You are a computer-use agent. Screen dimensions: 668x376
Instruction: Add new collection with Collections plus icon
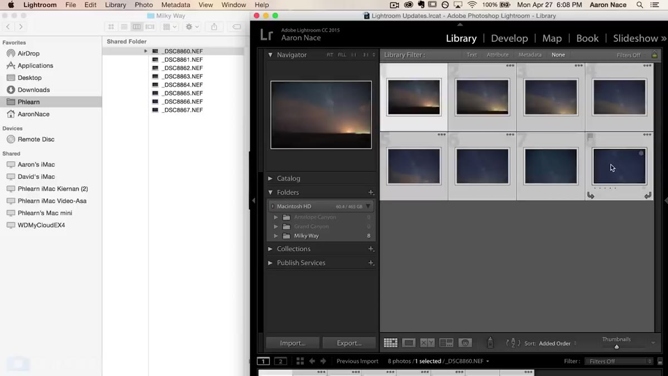point(371,249)
